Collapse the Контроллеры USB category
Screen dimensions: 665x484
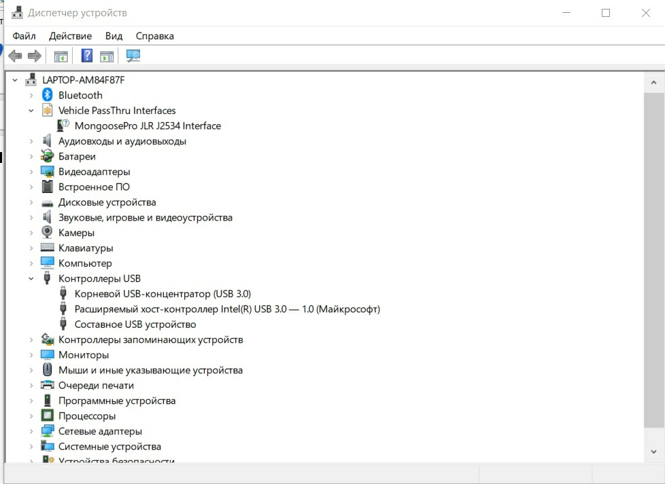(31, 278)
